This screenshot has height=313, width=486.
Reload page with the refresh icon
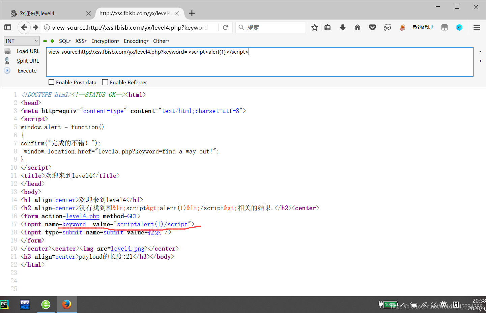click(225, 27)
